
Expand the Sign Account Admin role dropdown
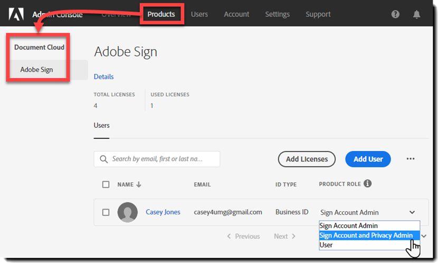(x=412, y=212)
